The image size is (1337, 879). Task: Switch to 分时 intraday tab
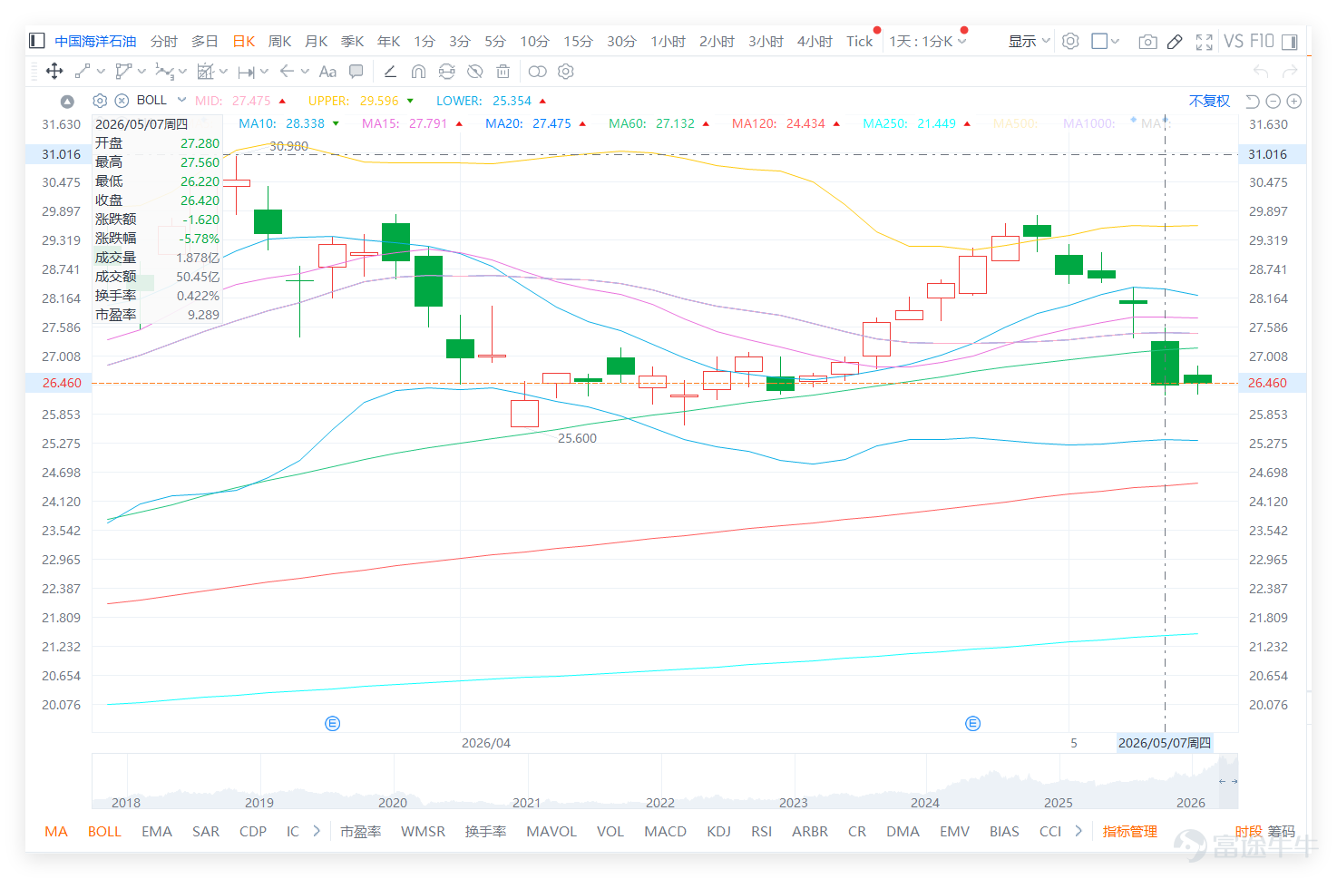pyautogui.click(x=164, y=42)
